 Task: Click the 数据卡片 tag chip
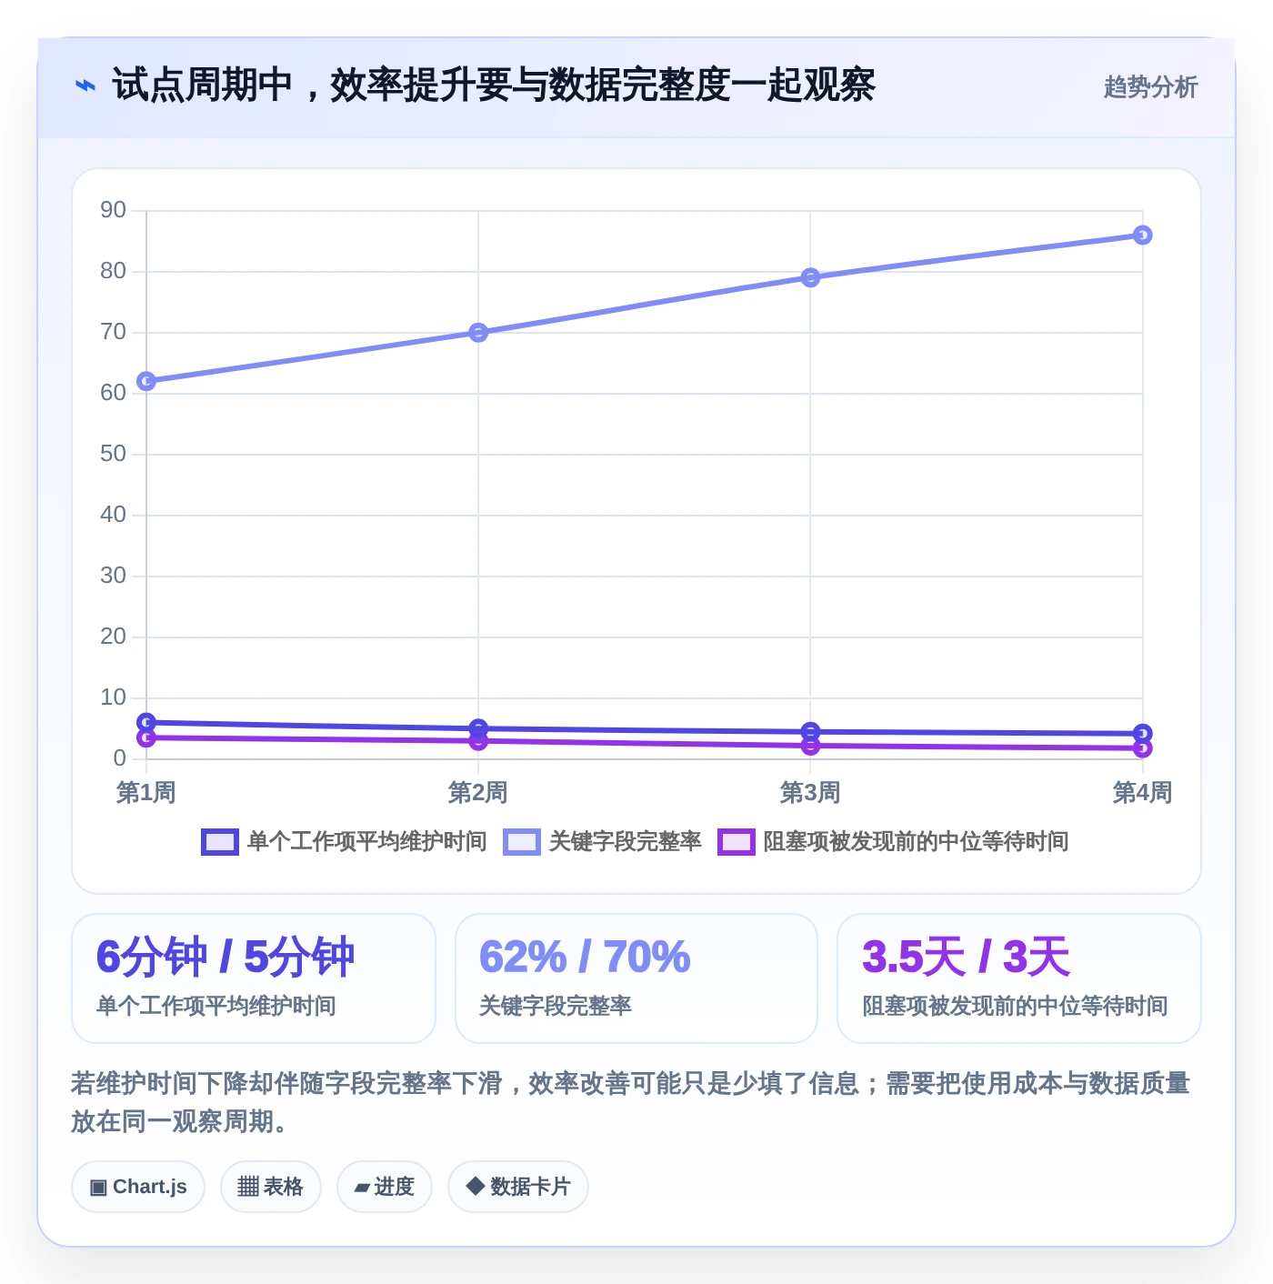pyautogui.click(x=518, y=1187)
